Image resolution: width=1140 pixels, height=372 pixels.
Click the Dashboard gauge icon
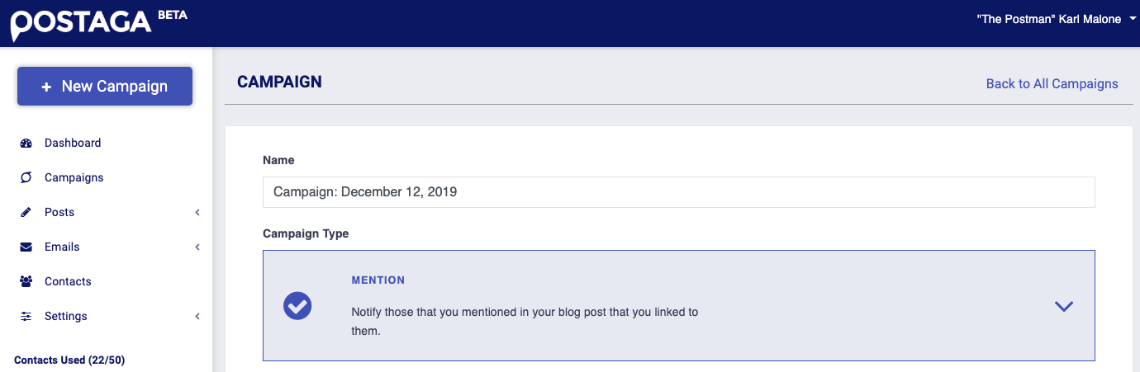[26, 143]
